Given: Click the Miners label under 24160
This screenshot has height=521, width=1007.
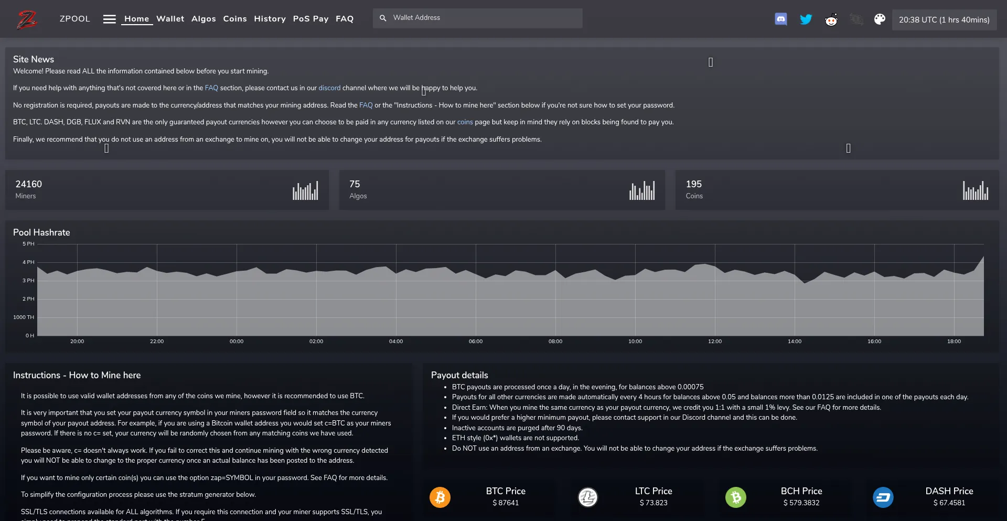Looking at the screenshot, I should coord(26,196).
